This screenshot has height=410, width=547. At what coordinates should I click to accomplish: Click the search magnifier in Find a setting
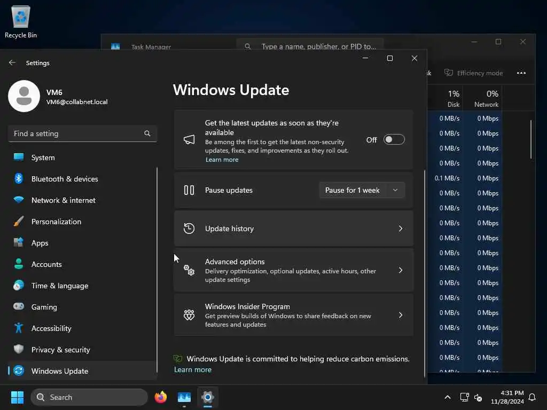point(147,133)
